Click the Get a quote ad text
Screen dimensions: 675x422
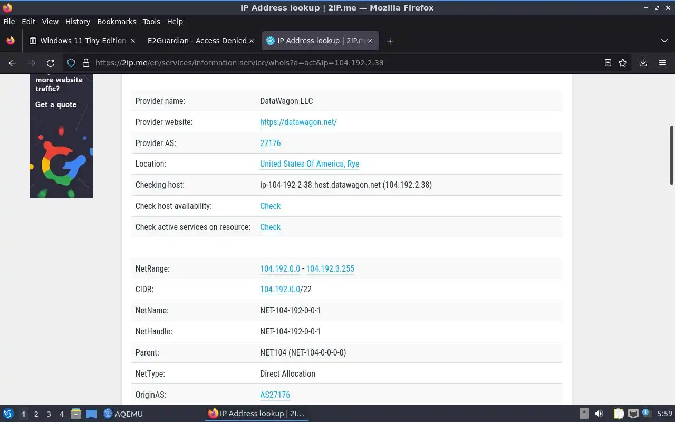click(56, 104)
